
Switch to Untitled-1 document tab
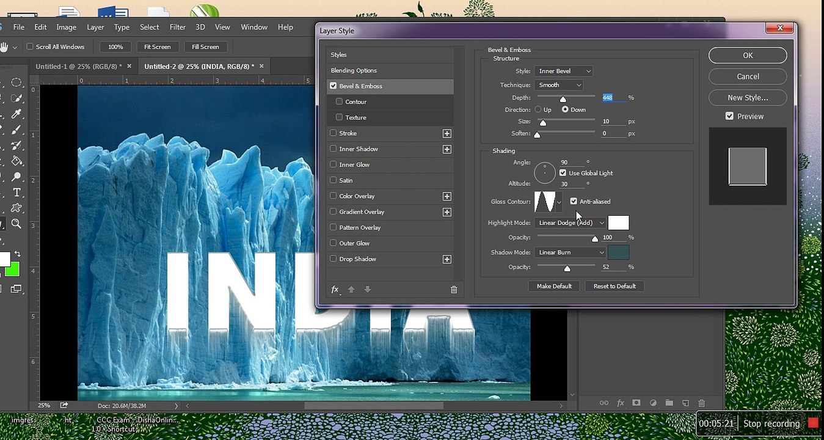[79, 66]
